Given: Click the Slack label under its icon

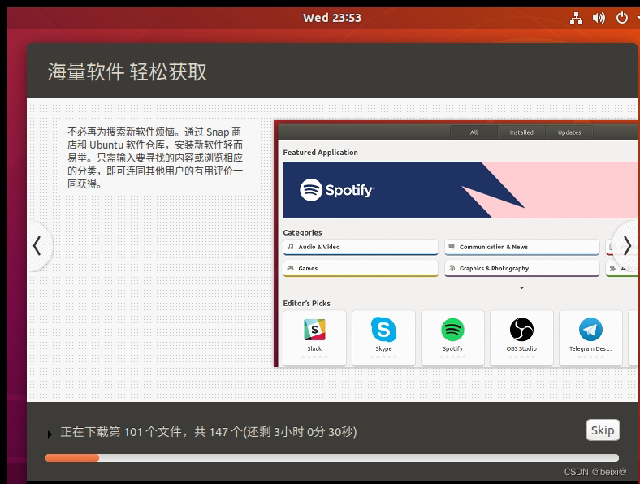Looking at the screenshot, I should [314, 348].
